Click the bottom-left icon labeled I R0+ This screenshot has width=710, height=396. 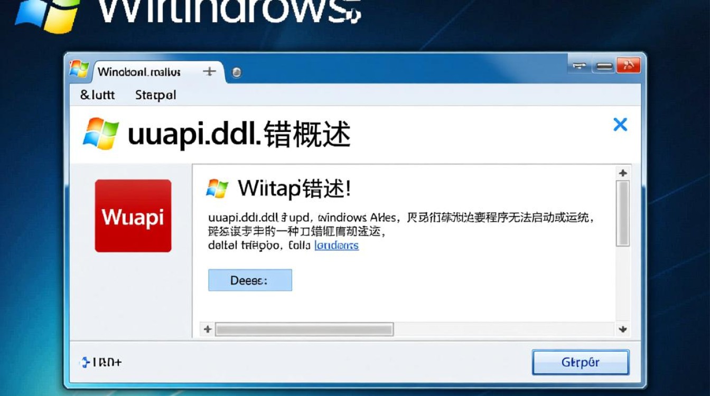coord(100,362)
